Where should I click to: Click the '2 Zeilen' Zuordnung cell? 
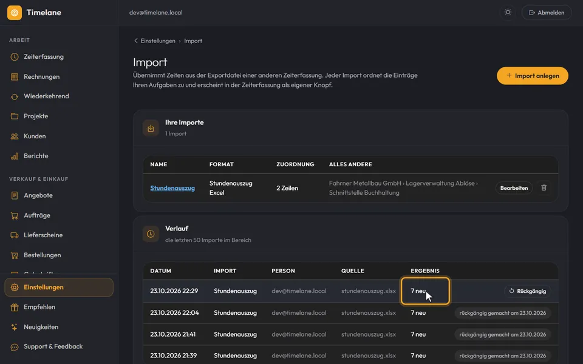coord(287,188)
